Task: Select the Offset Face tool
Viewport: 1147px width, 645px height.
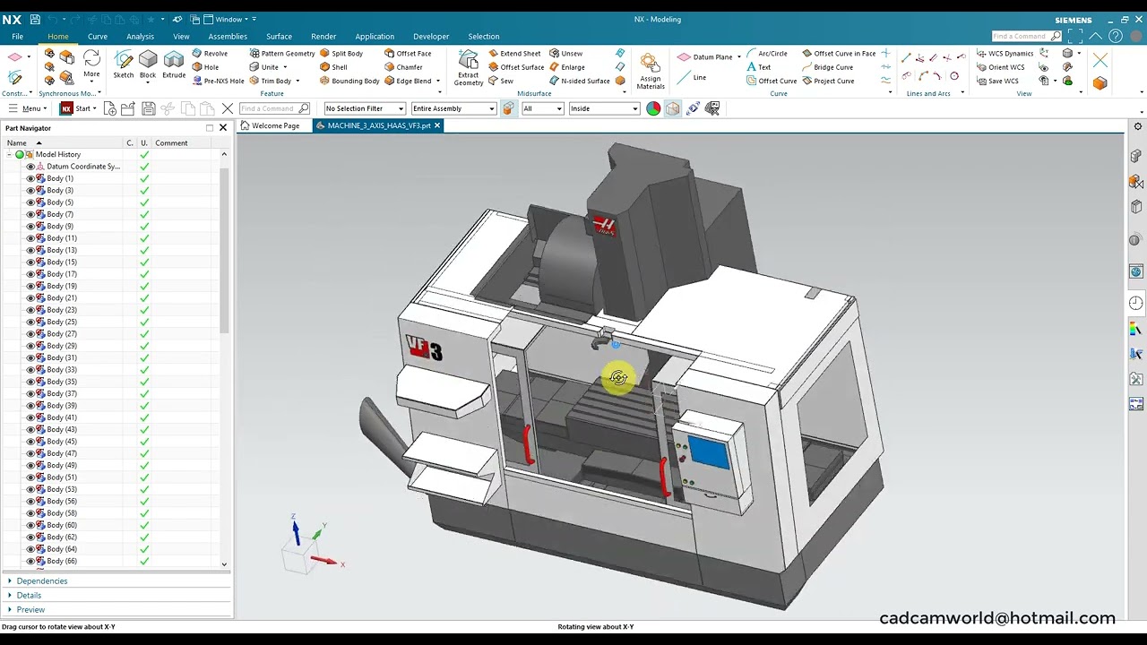Action: coord(408,54)
